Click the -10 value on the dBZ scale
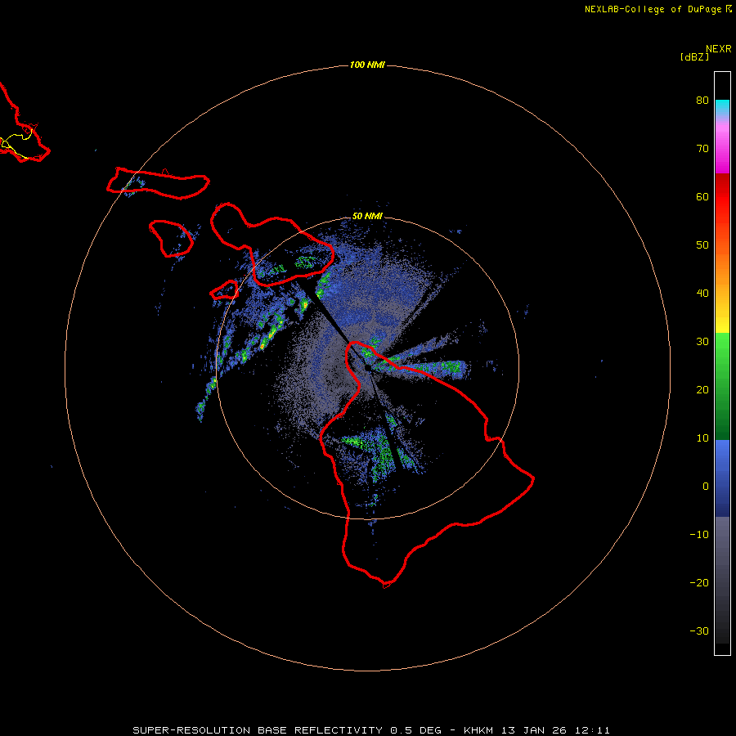The width and height of the screenshot is (736, 736). [x=699, y=535]
